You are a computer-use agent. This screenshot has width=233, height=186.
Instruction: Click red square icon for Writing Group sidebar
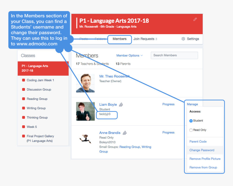coord(24,108)
